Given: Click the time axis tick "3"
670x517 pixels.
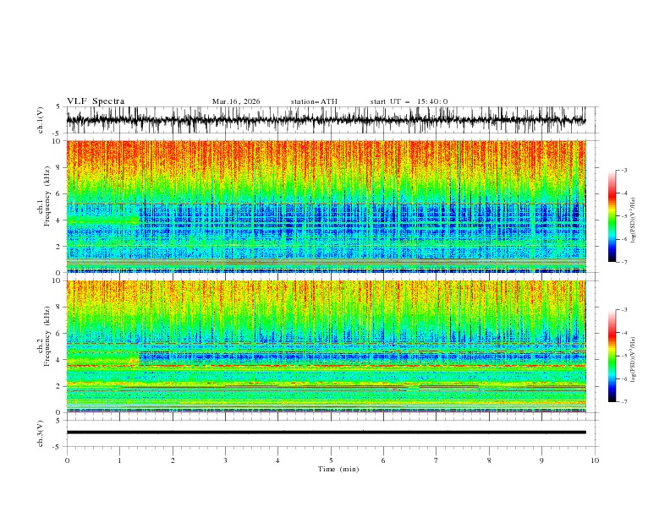Looking at the screenshot, I should (225, 460).
